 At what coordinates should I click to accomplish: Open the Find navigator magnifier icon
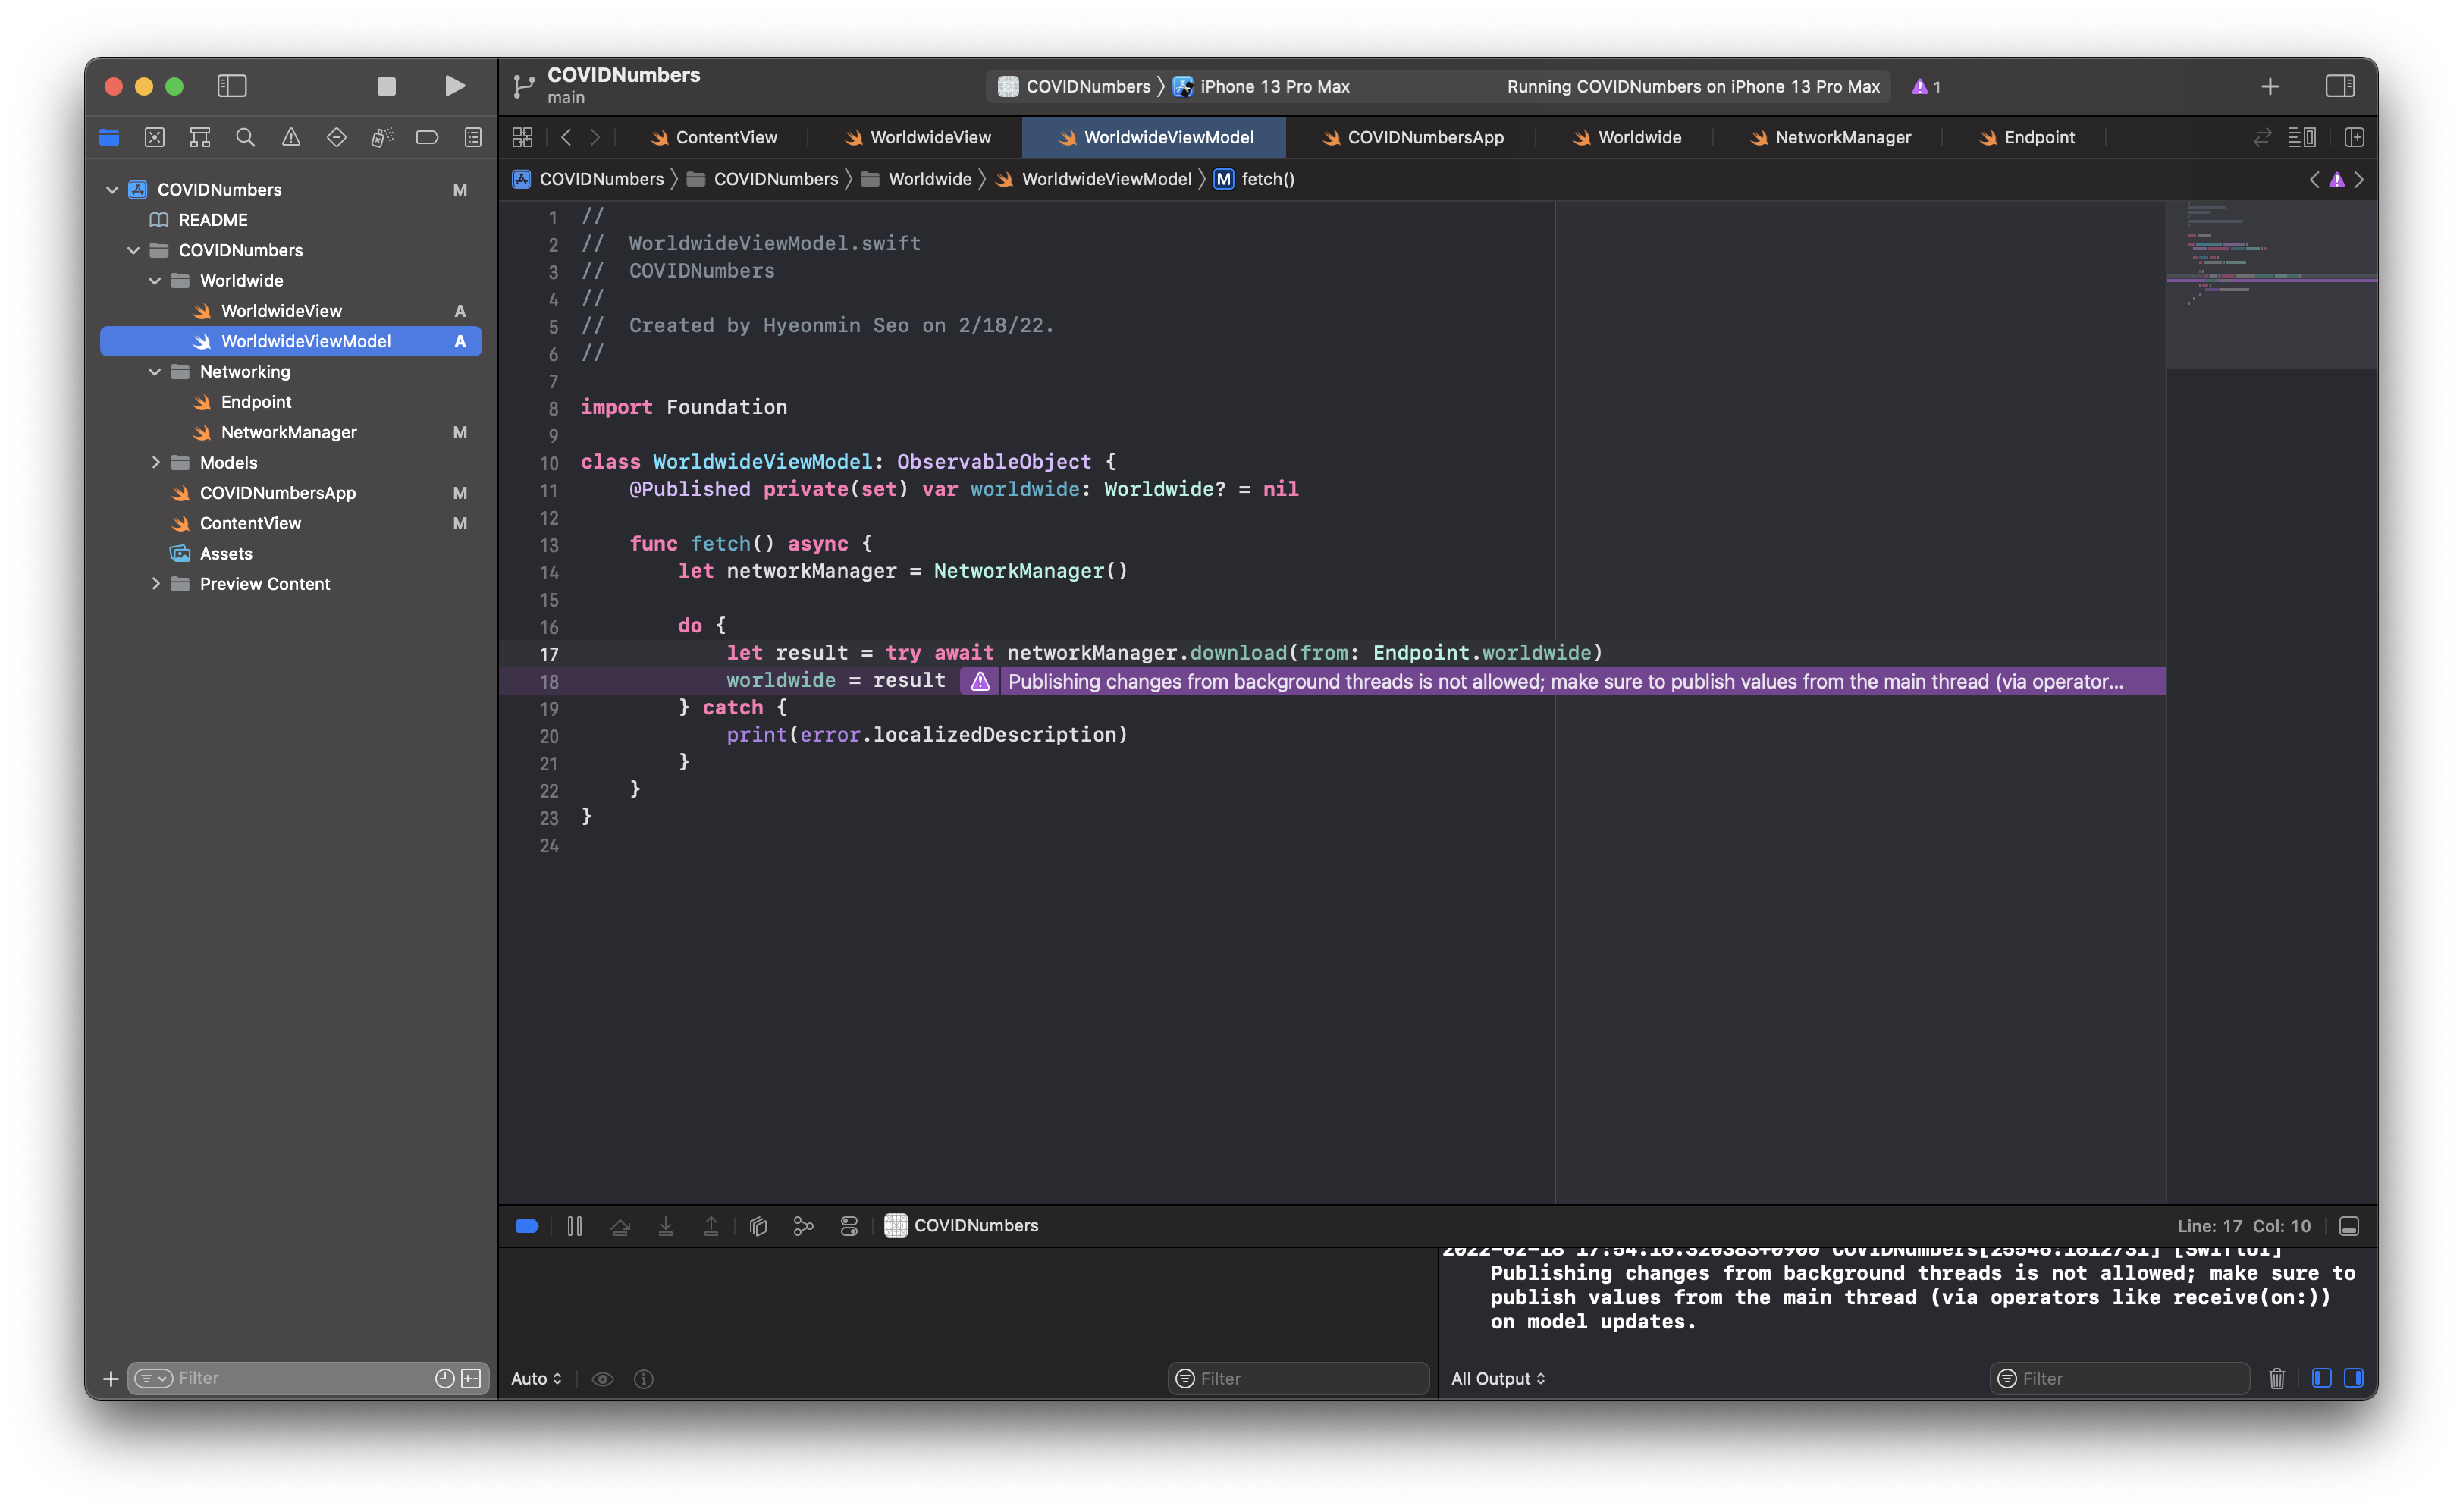click(245, 138)
